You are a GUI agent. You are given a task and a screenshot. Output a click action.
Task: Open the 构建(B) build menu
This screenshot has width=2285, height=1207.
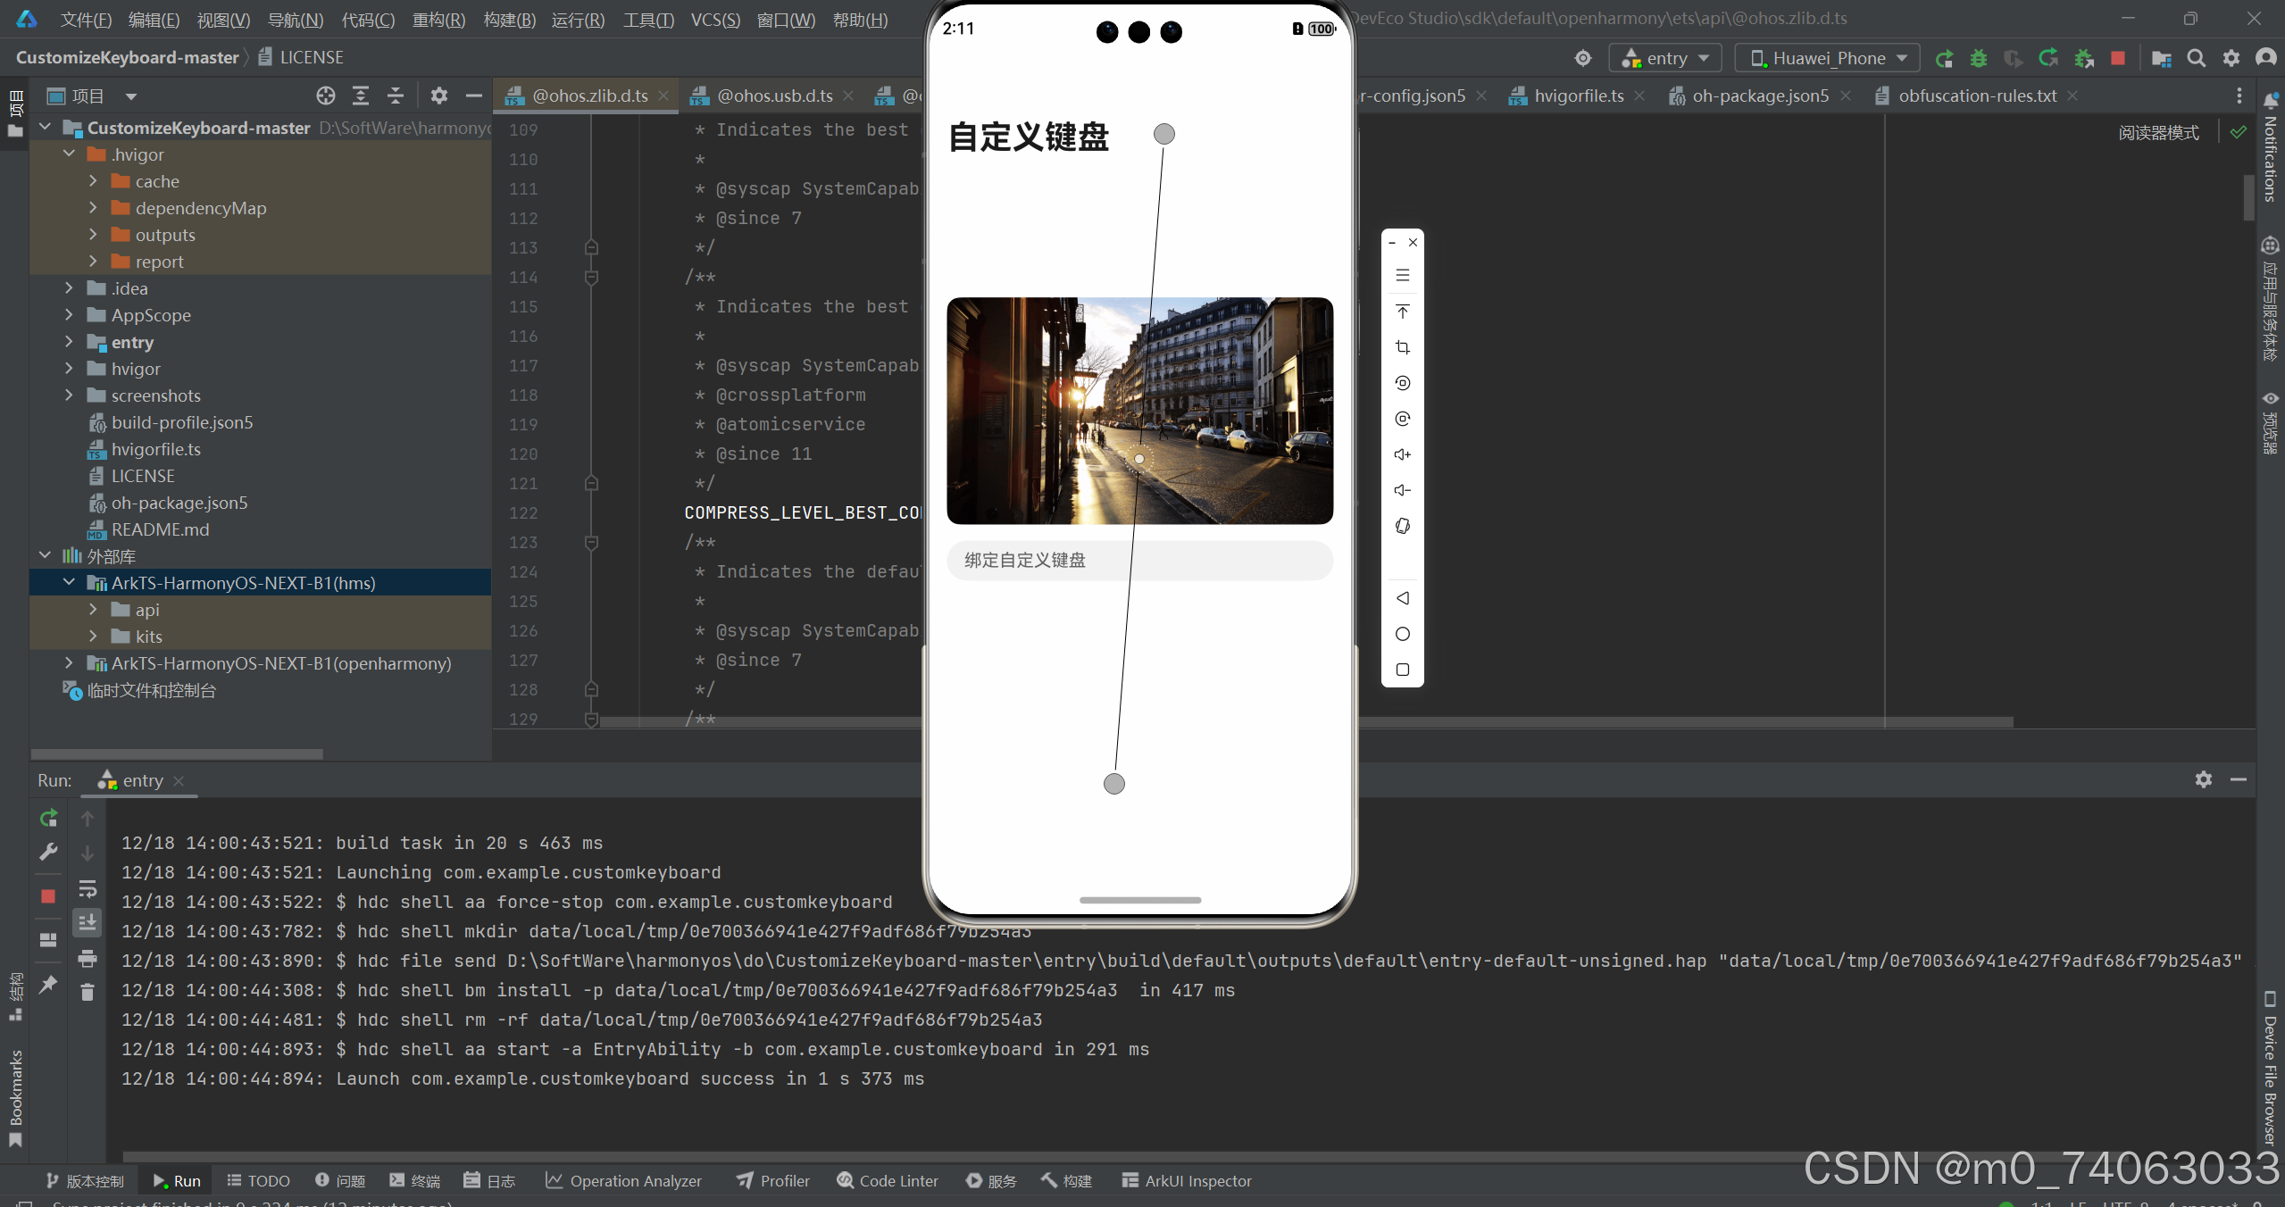coord(509,20)
